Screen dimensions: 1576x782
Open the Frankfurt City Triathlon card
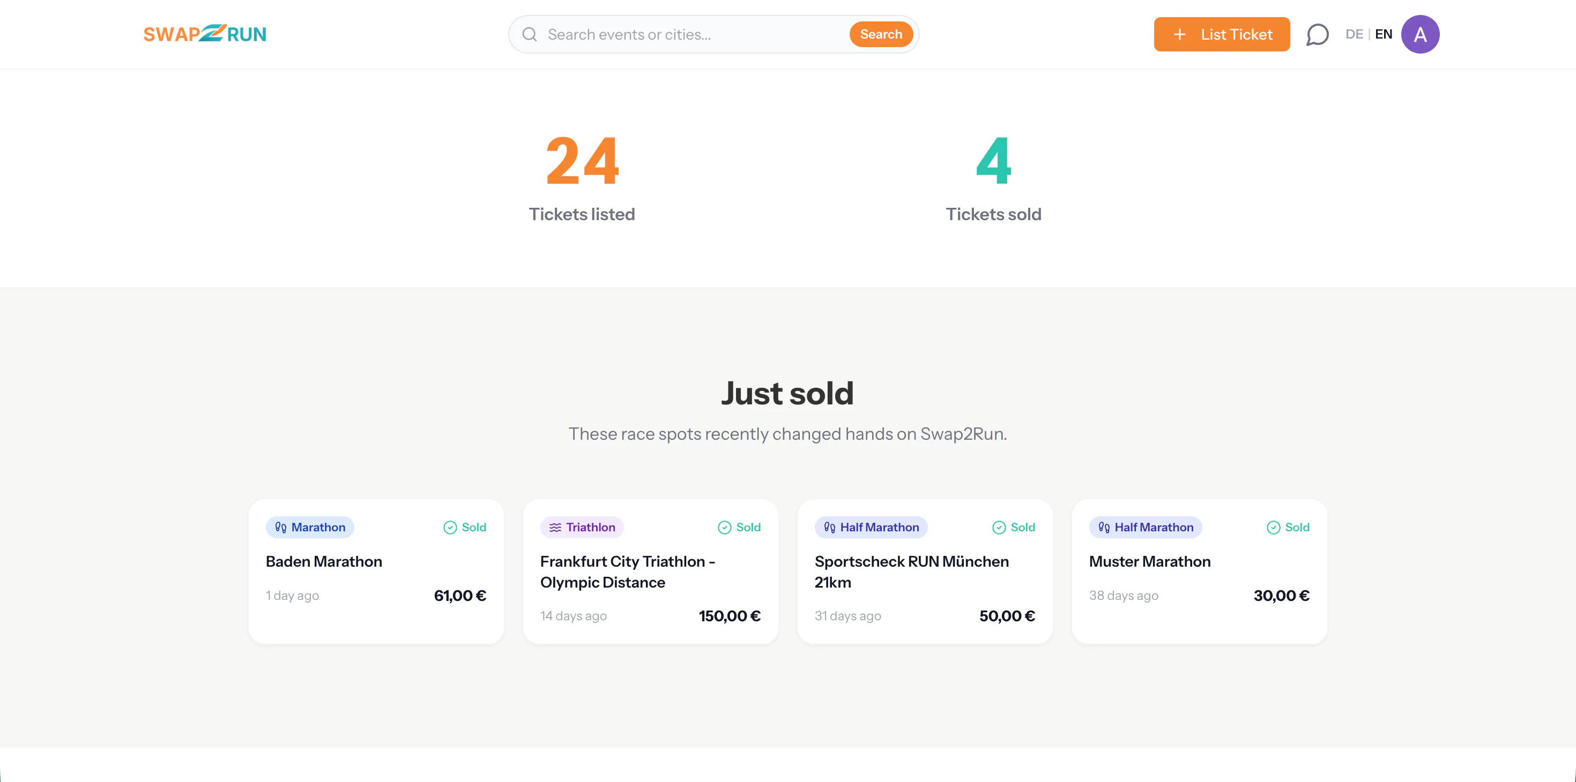click(x=650, y=571)
